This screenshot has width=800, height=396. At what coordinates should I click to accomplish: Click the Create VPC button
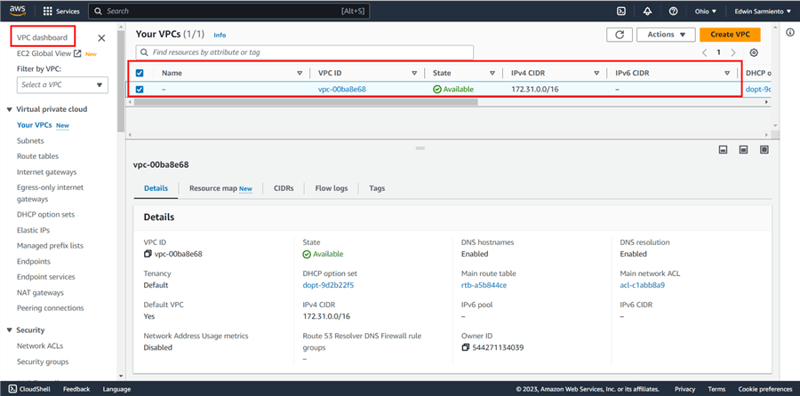[x=730, y=35]
